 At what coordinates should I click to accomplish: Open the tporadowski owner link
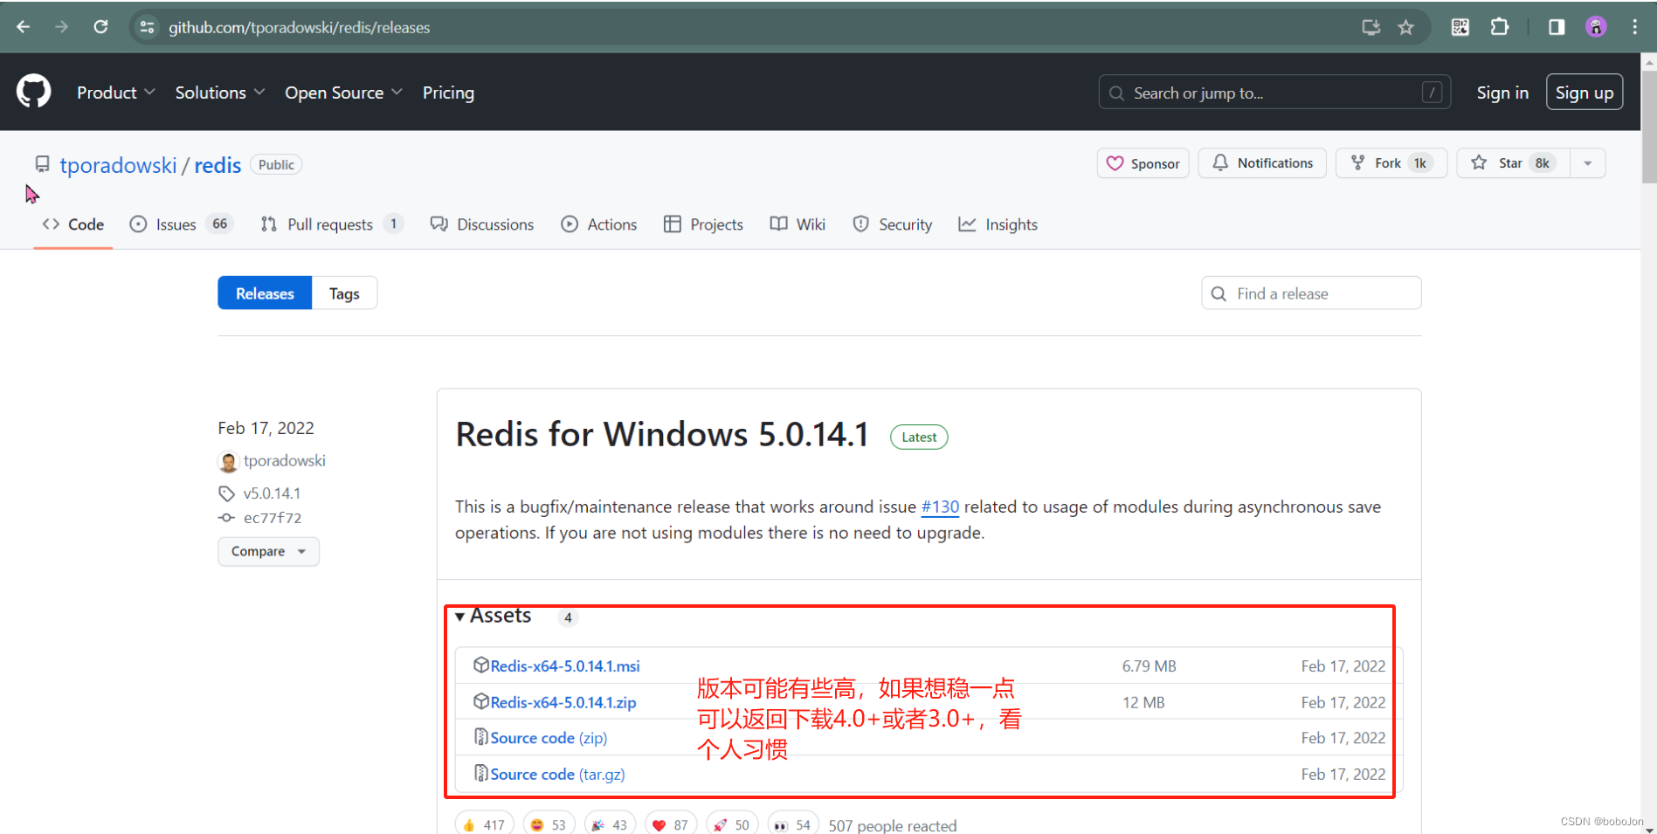[x=118, y=165]
